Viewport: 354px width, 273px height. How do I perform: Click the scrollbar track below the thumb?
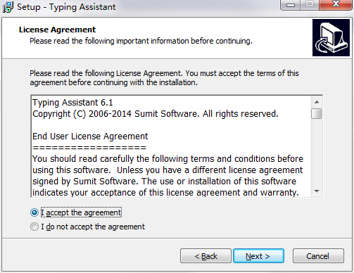tap(317, 153)
